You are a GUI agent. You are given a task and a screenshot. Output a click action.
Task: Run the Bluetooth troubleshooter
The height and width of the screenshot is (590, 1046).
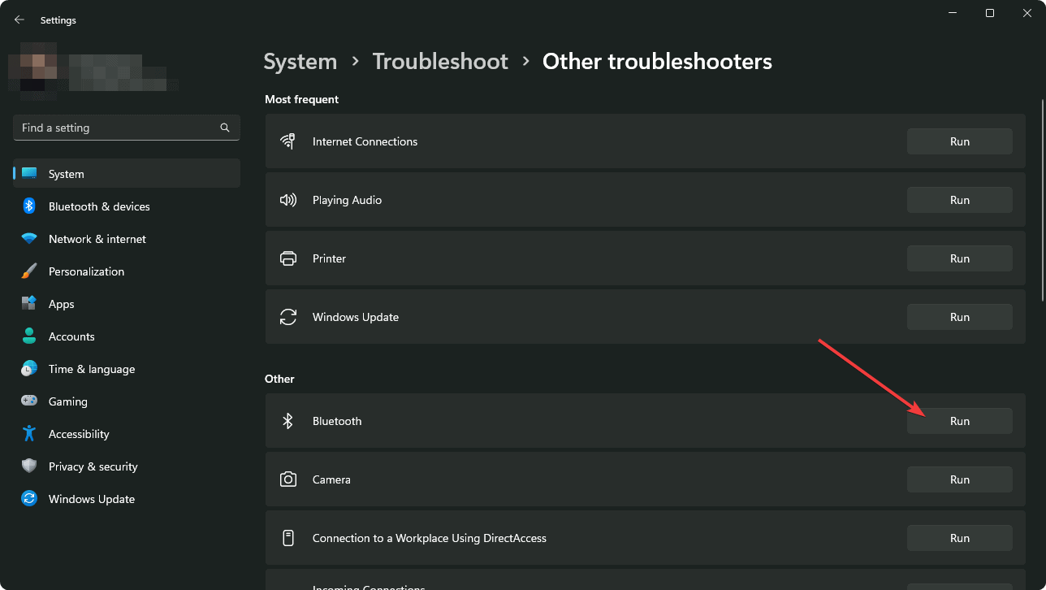tap(959, 420)
